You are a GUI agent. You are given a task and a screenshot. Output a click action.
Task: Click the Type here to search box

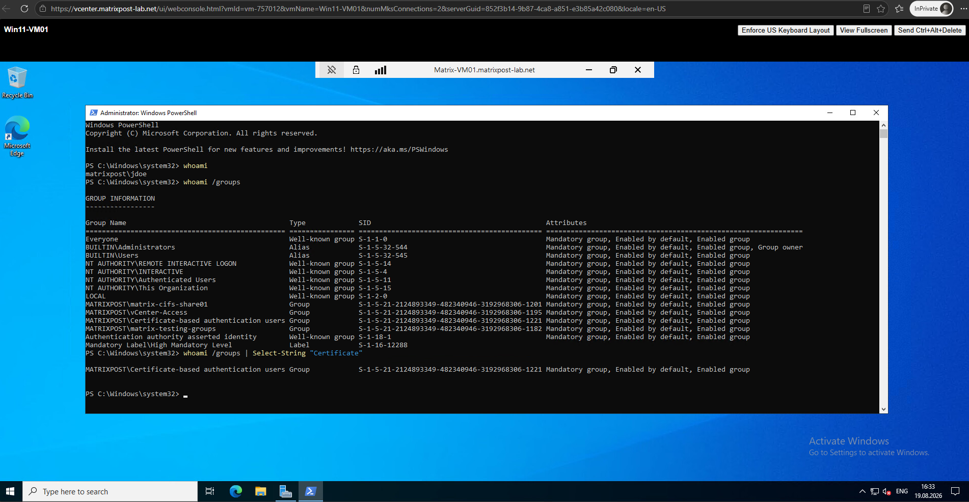(110, 491)
